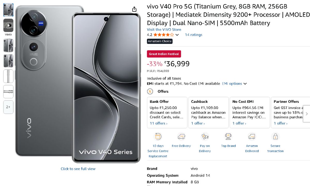Play the product video thumbnail

(8, 25)
